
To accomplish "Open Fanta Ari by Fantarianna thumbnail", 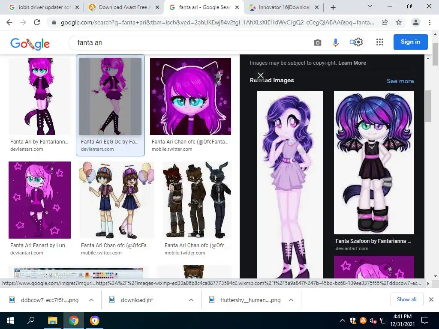I will tap(39, 96).
